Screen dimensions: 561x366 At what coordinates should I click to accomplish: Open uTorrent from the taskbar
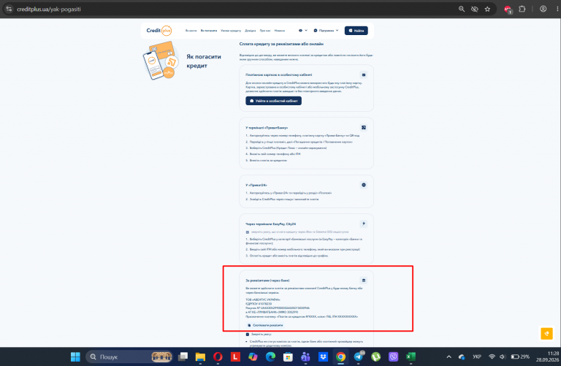click(x=375, y=357)
